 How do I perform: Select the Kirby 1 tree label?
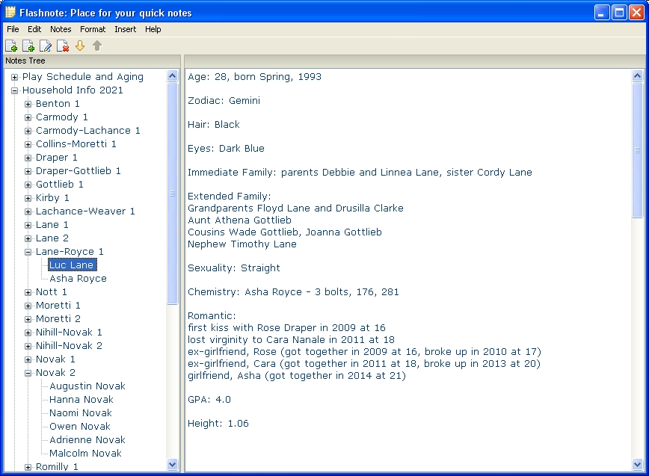point(52,198)
